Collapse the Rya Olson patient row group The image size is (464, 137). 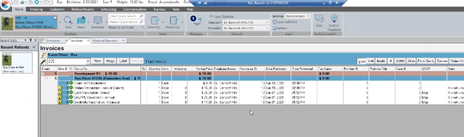point(47,78)
